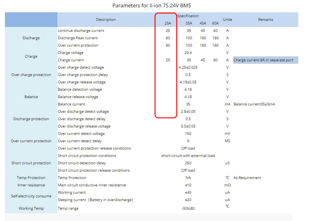Select the 'Charge current' row description

point(71,60)
